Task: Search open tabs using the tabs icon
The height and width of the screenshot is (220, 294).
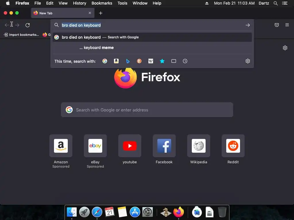Action: [174, 61]
